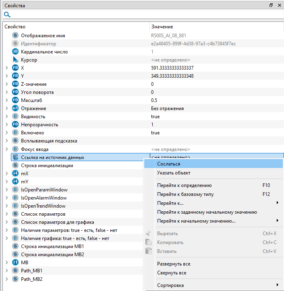The image size is (284, 291).
Task: Select Указать объект in context menu
Action: (x=174, y=173)
